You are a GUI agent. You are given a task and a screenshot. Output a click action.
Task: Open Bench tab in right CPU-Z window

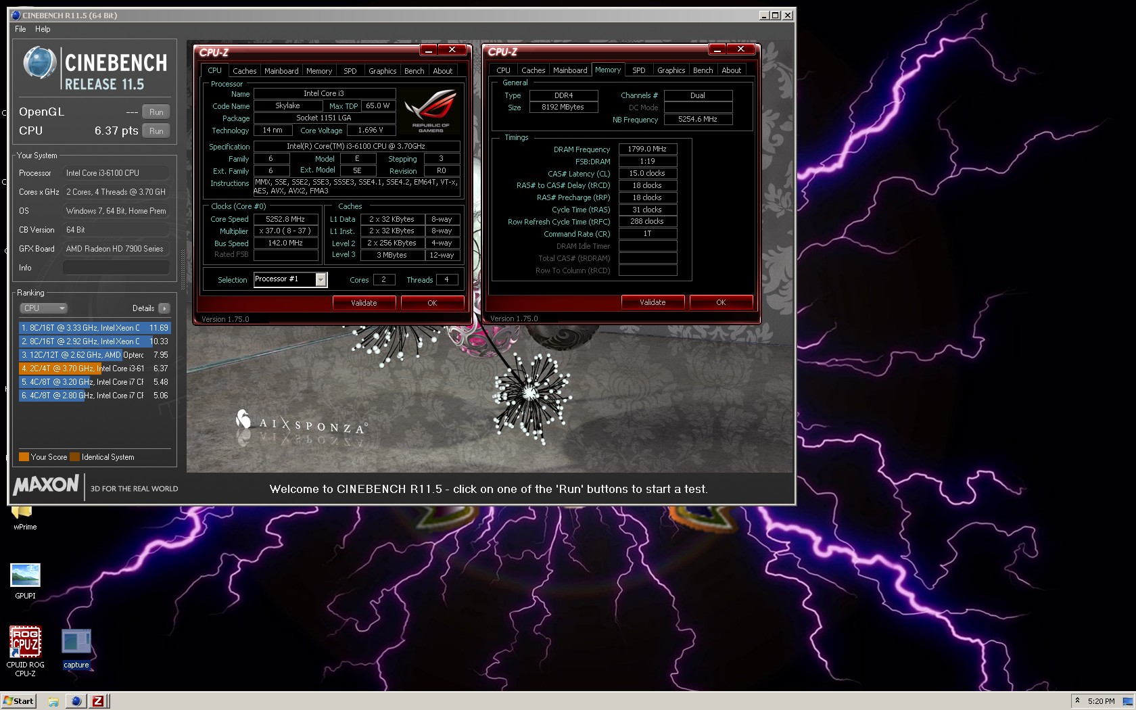click(703, 70)
